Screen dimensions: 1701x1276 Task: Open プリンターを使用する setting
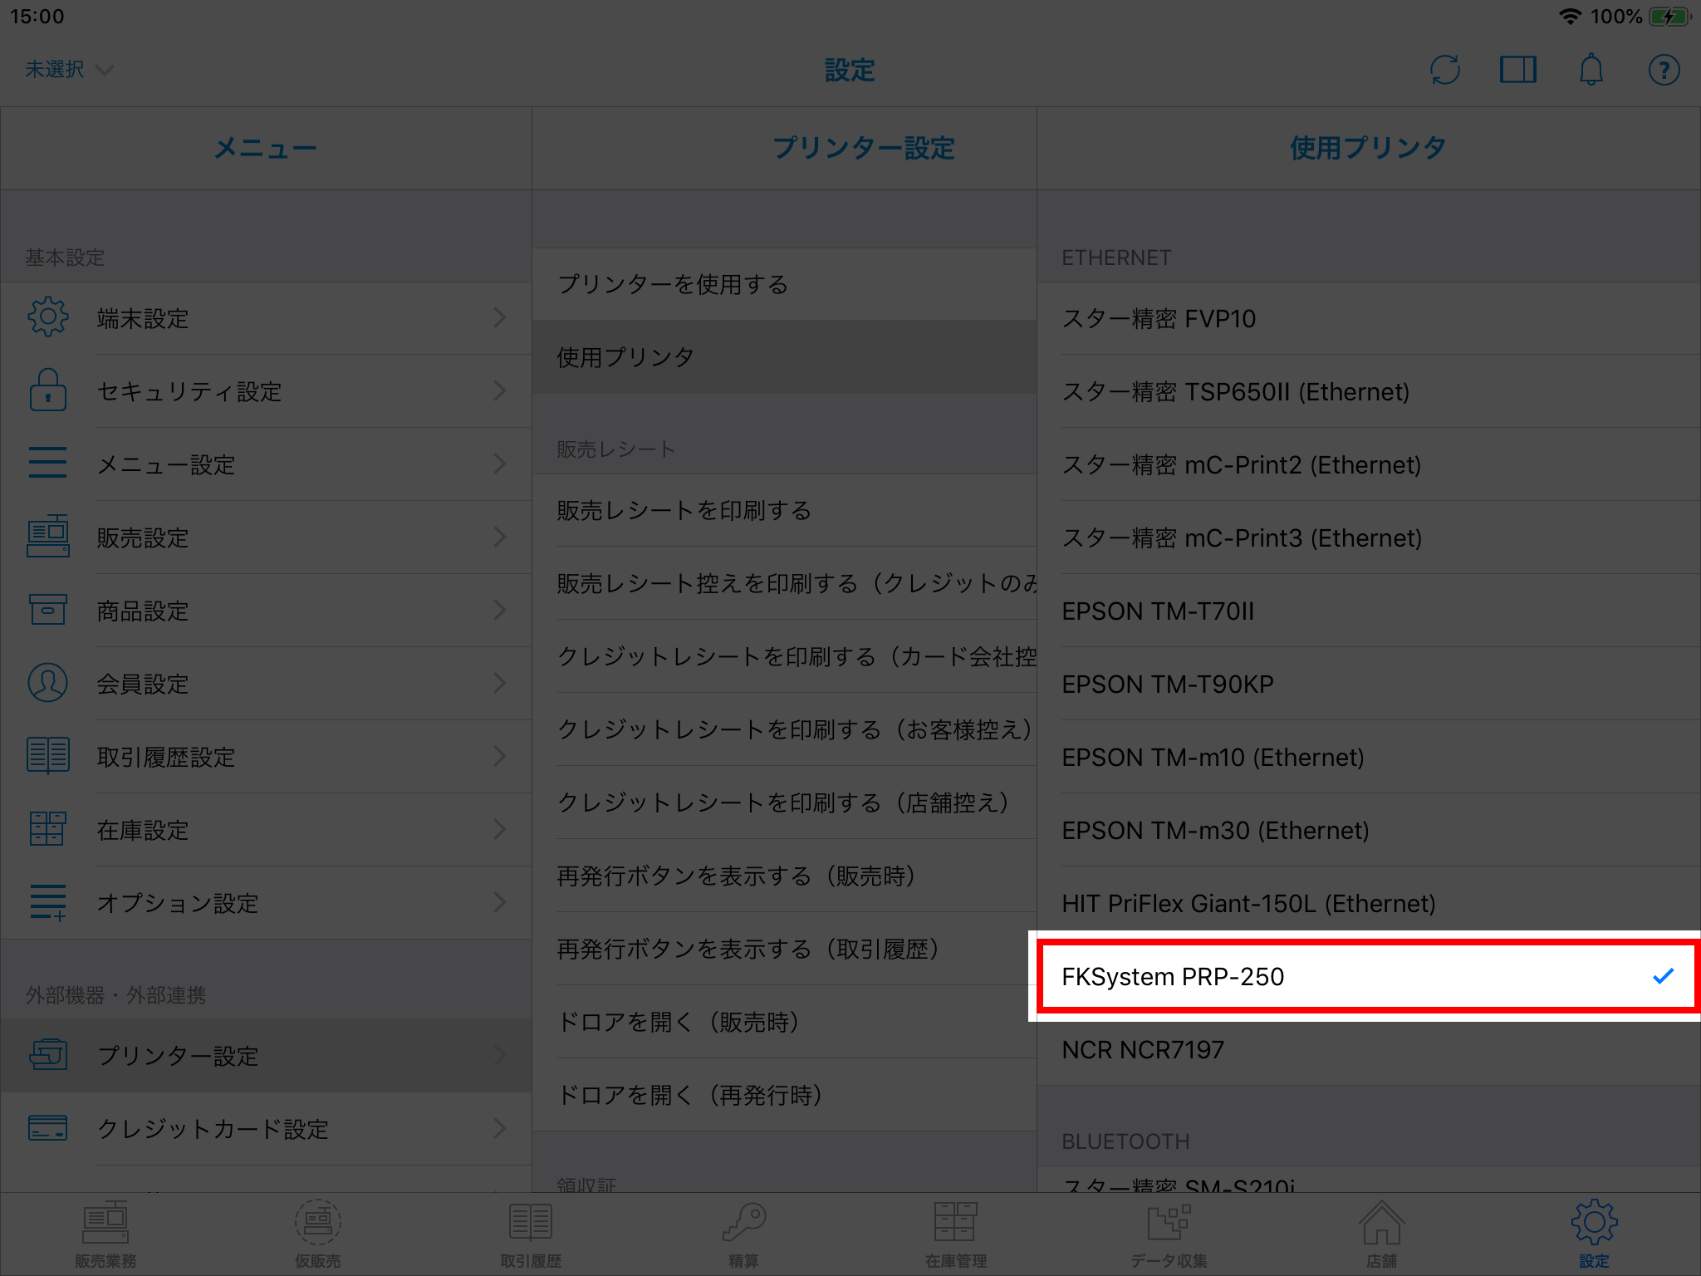784,284
